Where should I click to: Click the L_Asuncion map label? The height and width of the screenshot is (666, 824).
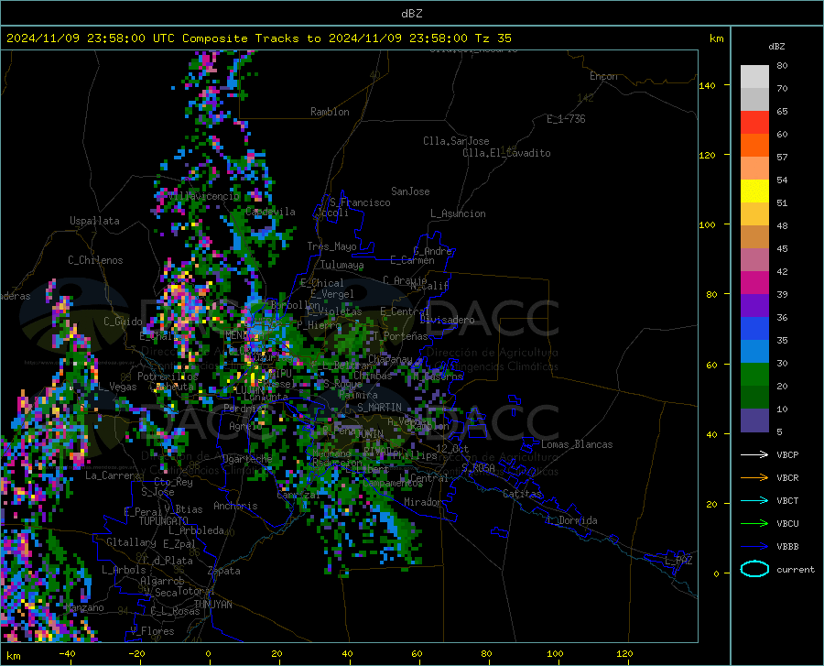(x=458, y=213)
